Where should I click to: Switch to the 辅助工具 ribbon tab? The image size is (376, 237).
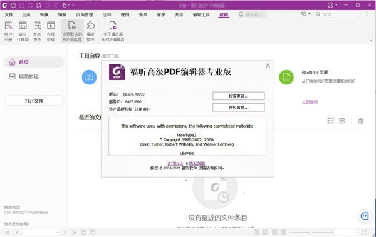click(201, 14)
